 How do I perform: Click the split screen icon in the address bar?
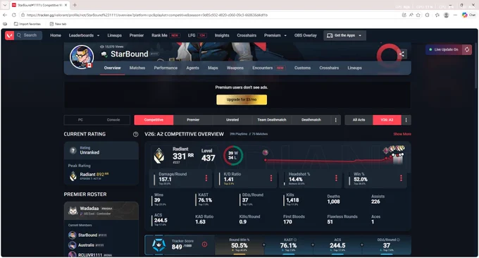tap(404, 15)
